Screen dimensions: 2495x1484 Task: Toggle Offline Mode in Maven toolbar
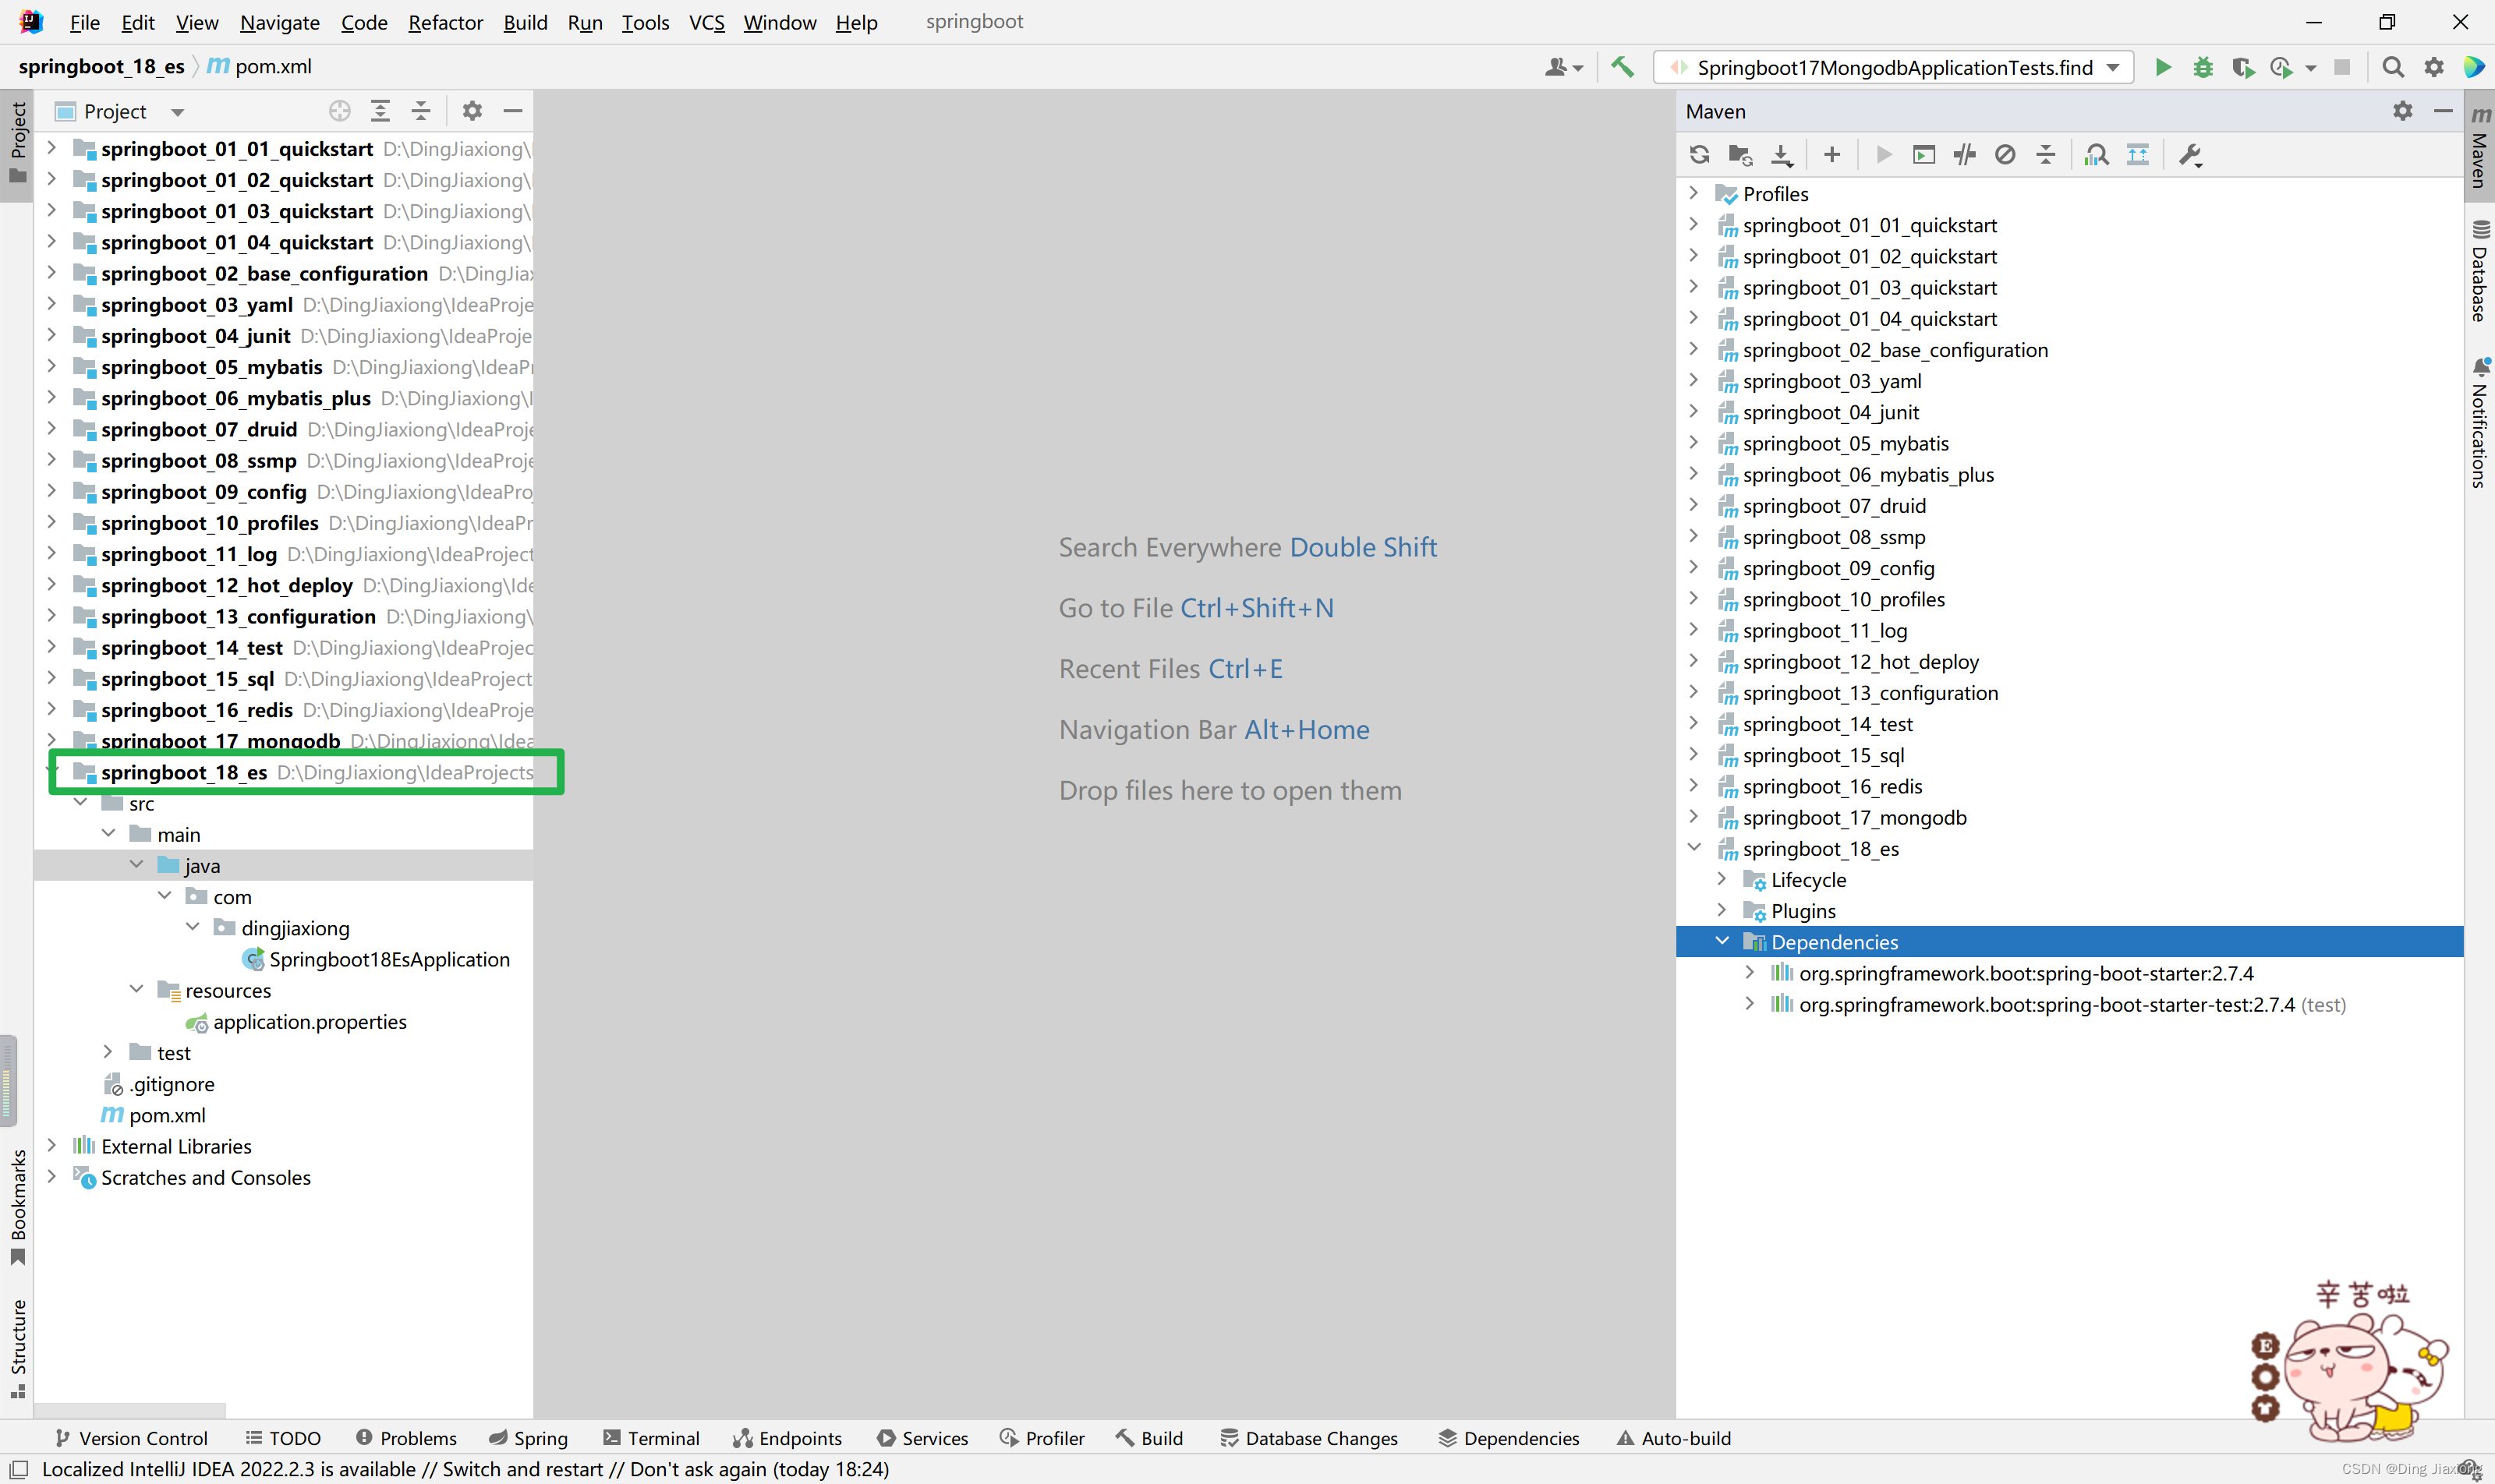point(1964,155)
